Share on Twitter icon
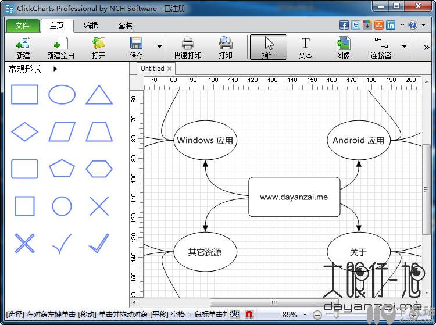 [x=356, y=26]
